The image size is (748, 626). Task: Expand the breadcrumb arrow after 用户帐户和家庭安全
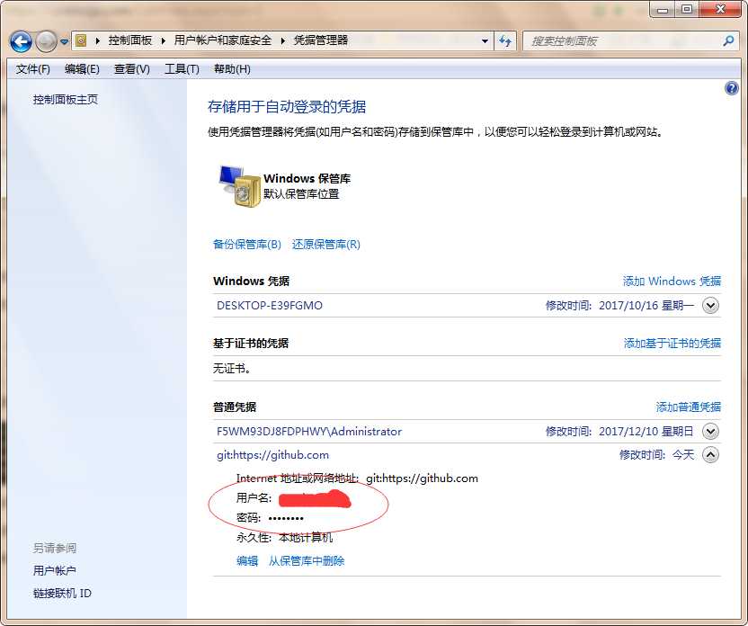tap(282, 41)
